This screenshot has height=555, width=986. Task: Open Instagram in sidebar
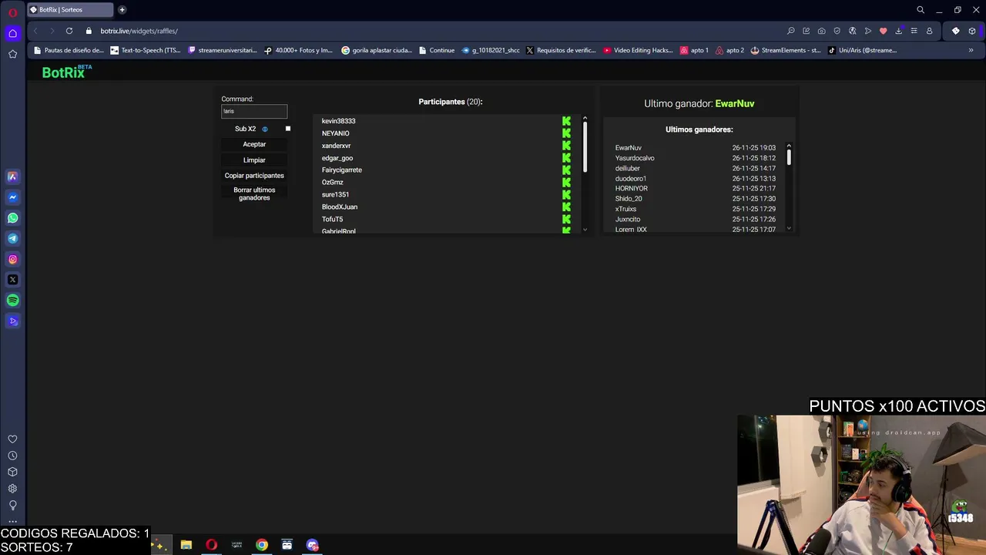pos(12,260)
